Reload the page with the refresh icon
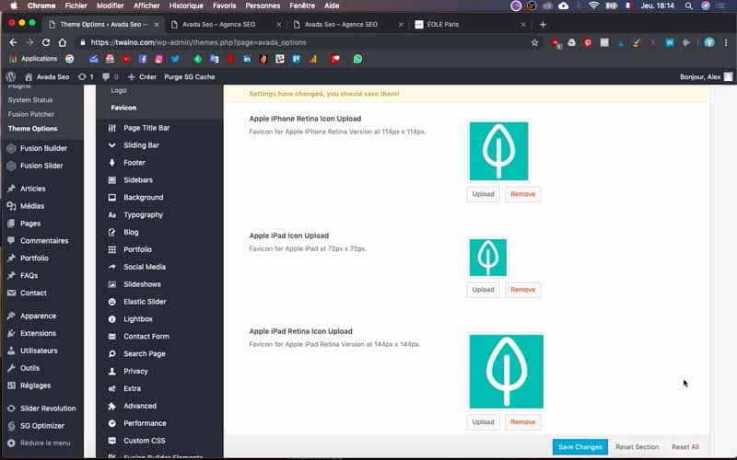Viewport: 737px width, 460px height. click(45, 42)
